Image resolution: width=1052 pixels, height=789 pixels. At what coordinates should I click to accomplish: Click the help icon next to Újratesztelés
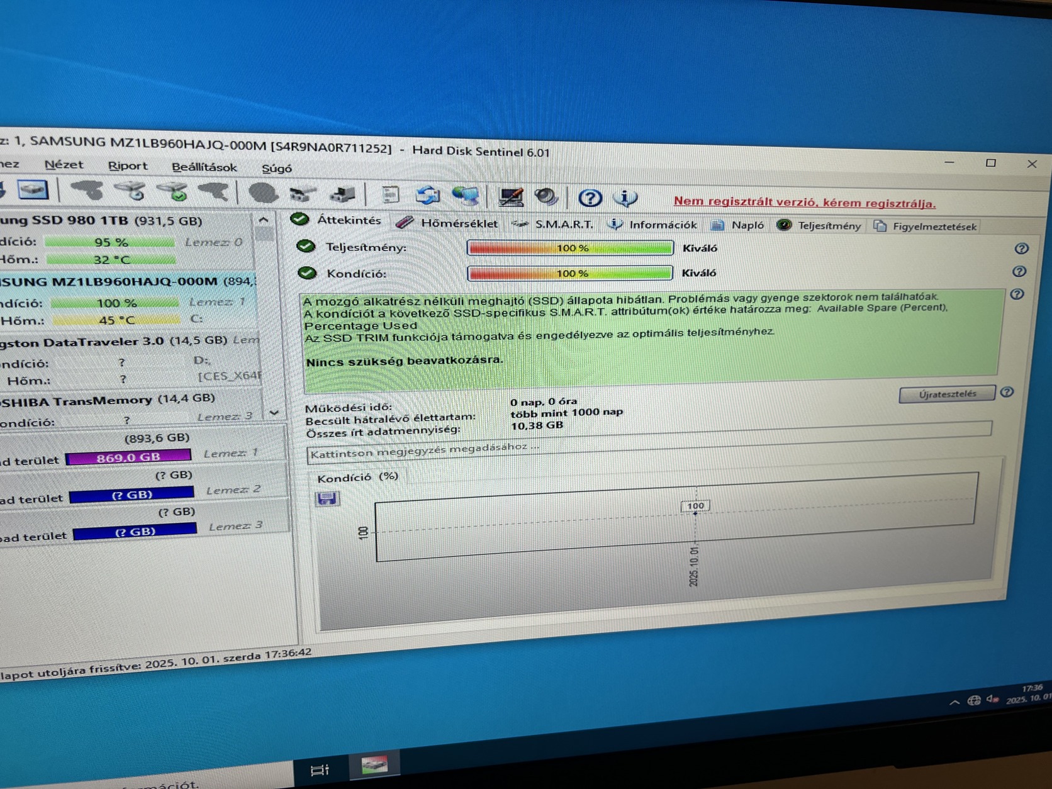click(1007, 392)
